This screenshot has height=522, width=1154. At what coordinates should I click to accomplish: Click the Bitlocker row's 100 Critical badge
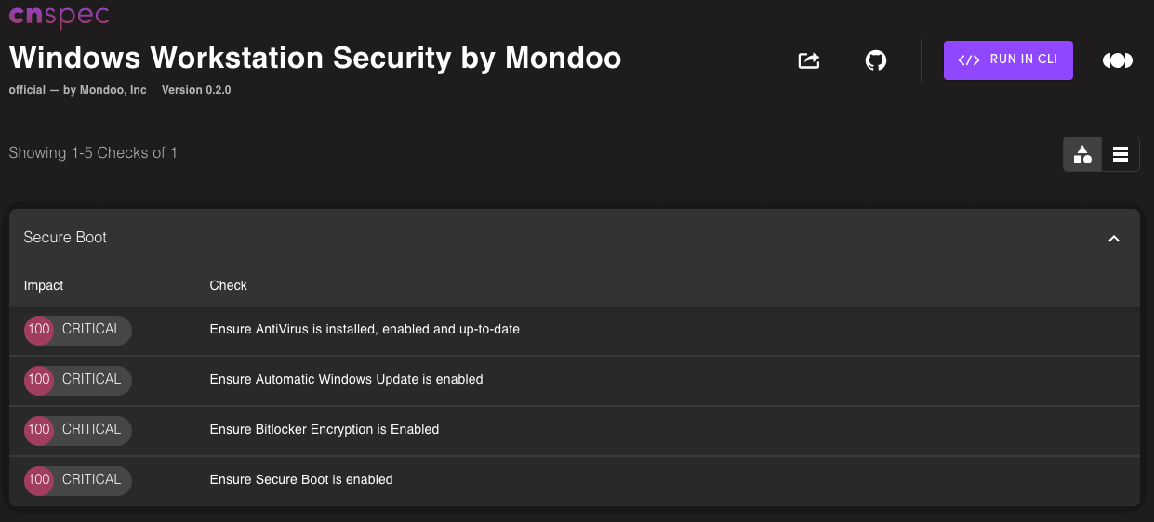coord(78,430)
